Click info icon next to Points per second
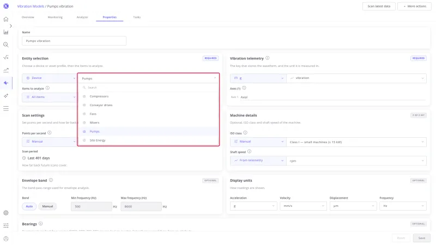Image resolution: width=436 pixels, height=245 pixels. [50, 133]
